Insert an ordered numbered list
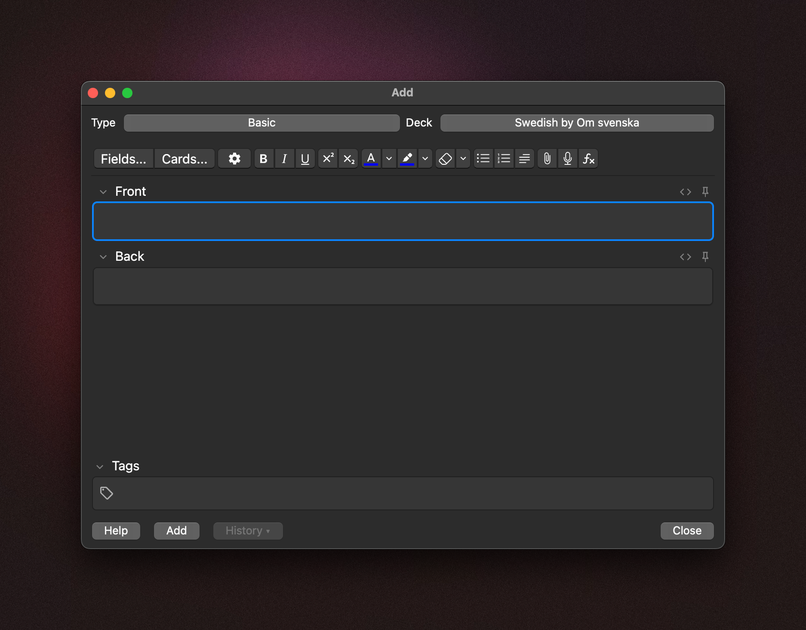806x630 pixels. pyautogui.click(x=504, y=159)
